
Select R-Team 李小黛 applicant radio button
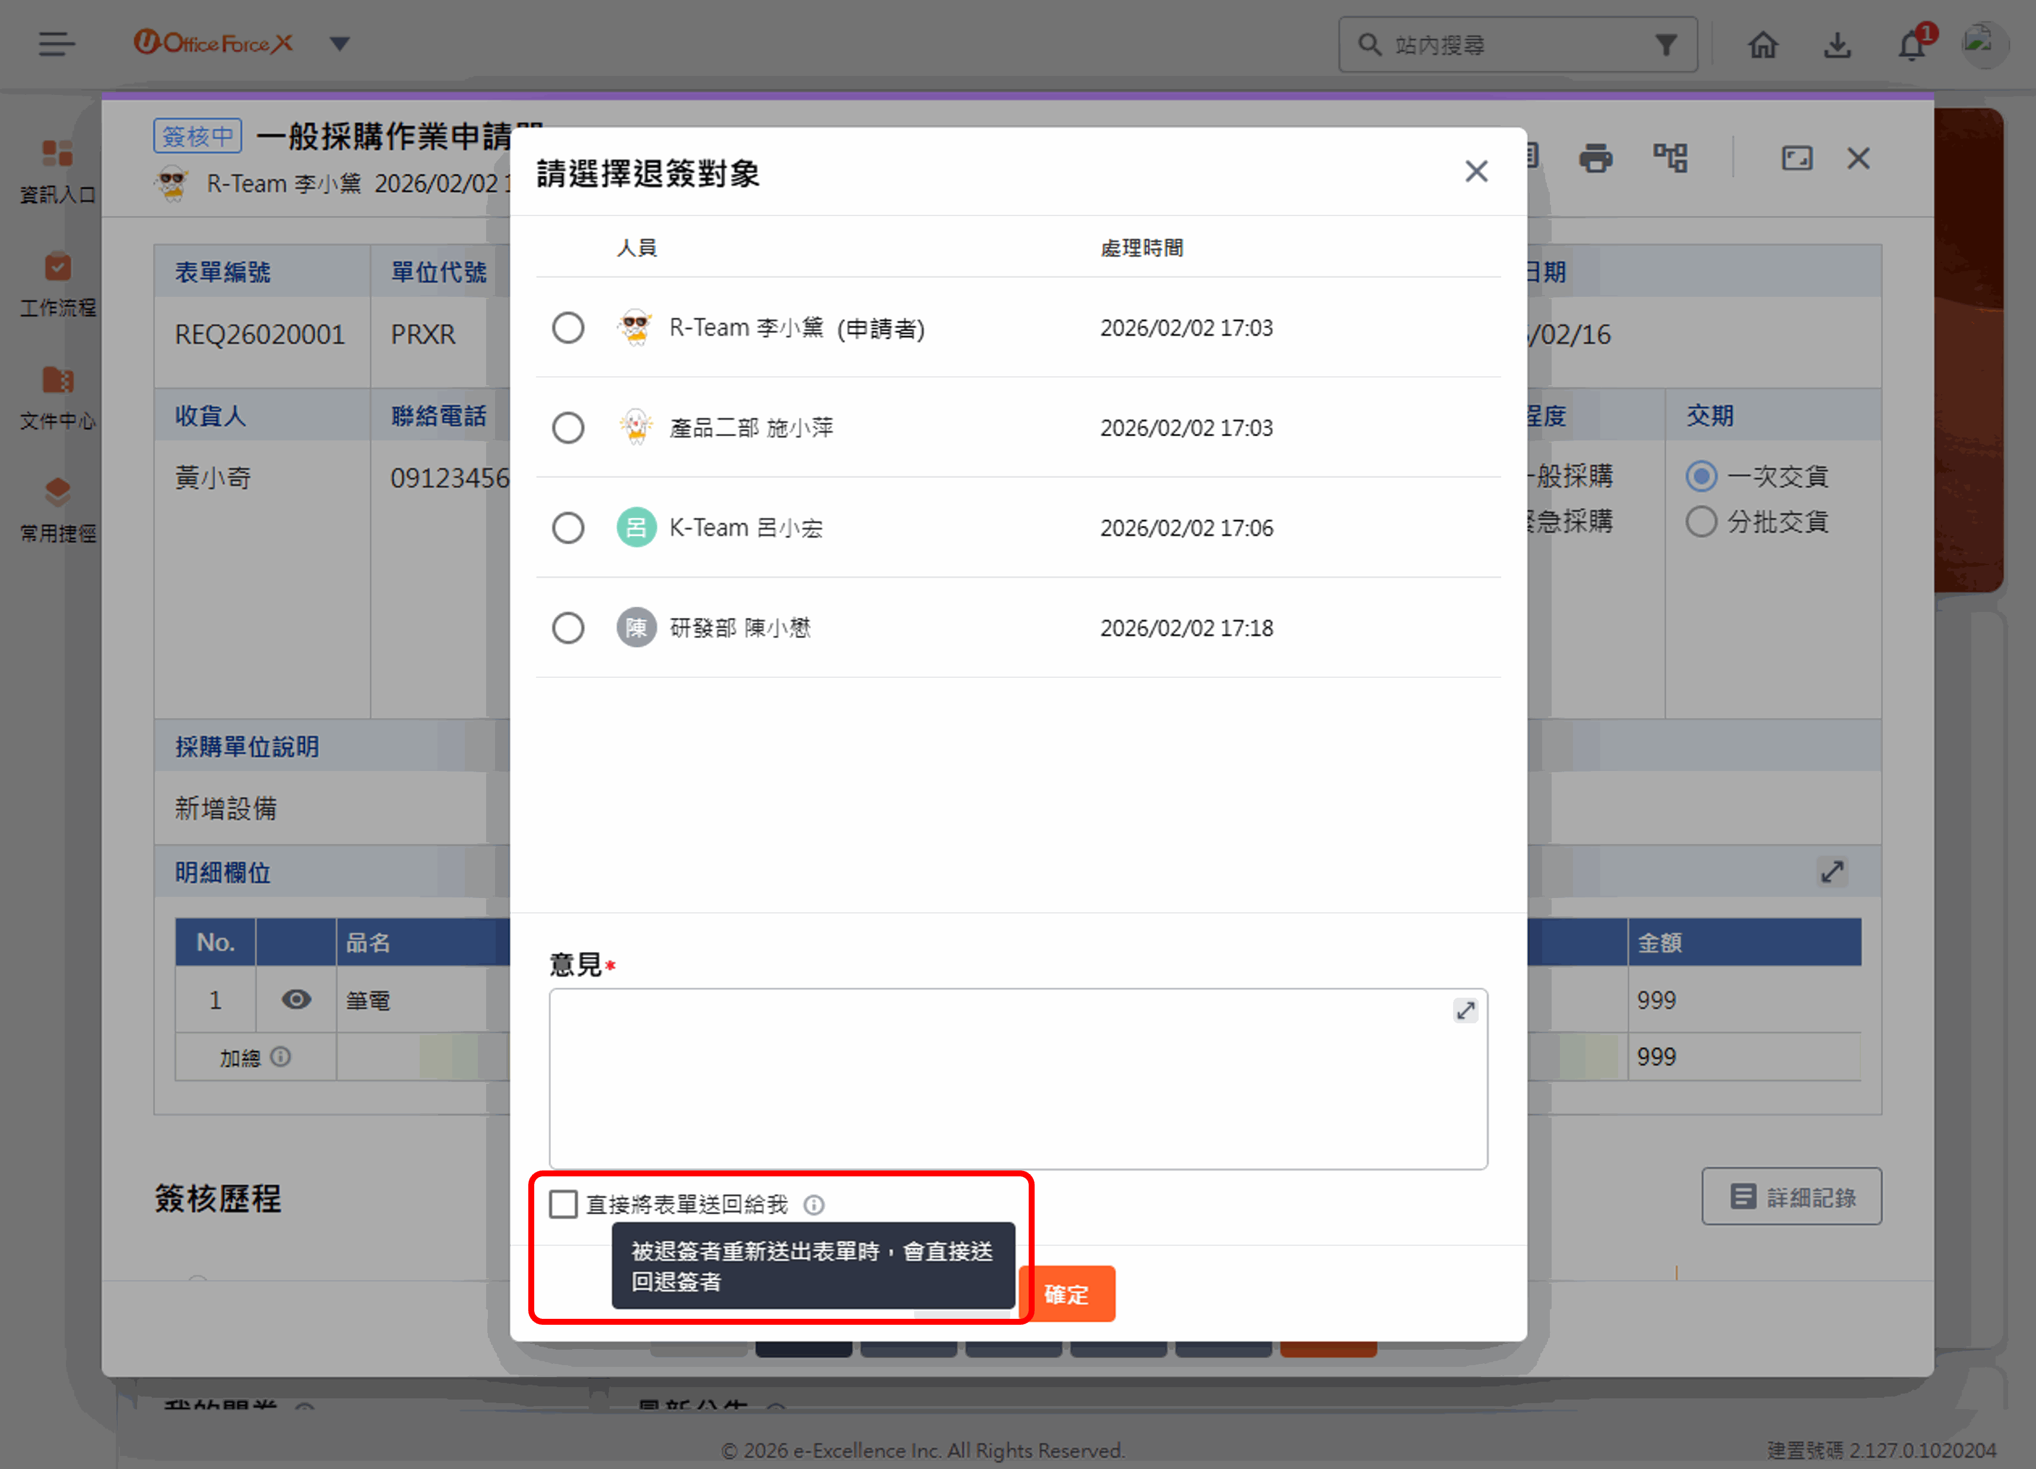(x=567, y=328)
